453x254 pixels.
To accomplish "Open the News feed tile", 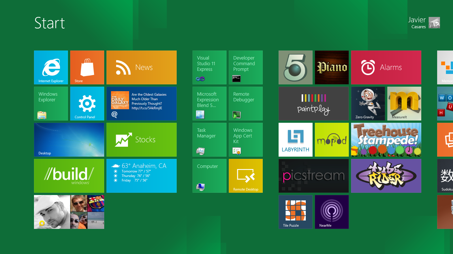I will [142, 67].
